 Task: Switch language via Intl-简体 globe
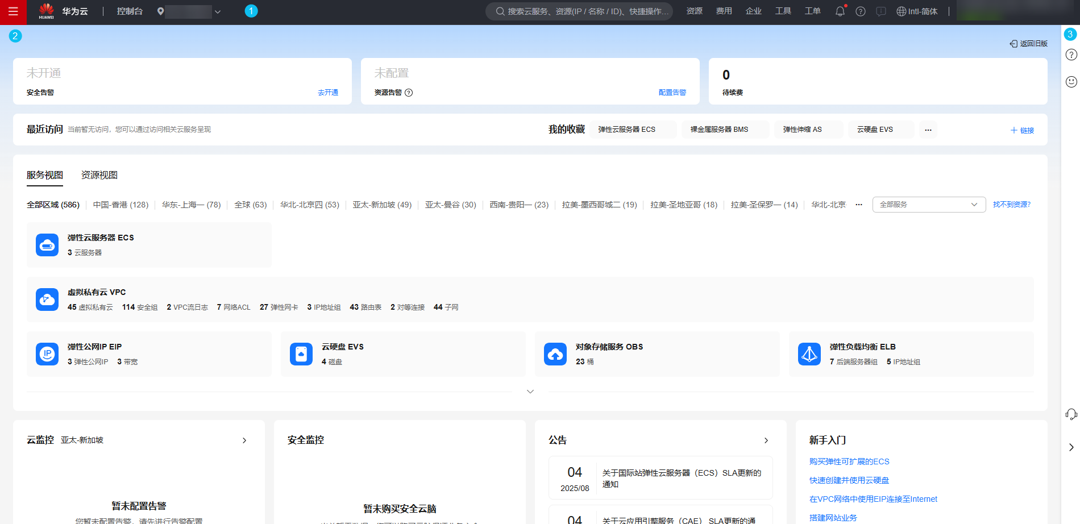(917, 11)
